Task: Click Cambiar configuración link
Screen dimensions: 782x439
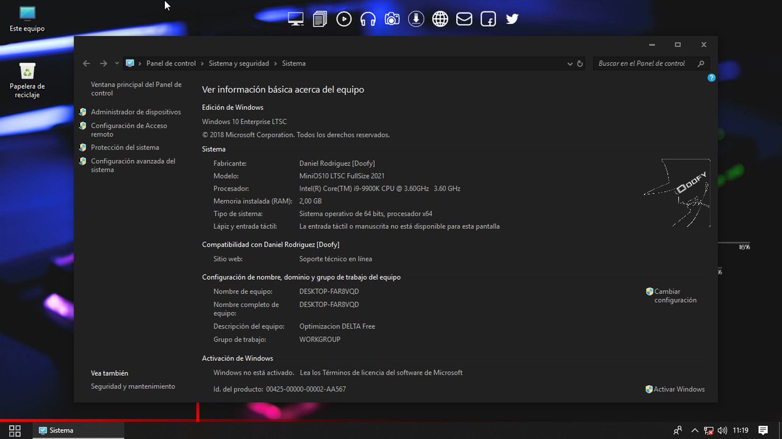Action: [x=675, y=296]
